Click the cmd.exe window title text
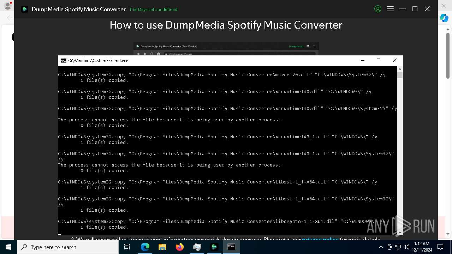The height and width of the screenshot is (254, 452). [x=98, y=61]
